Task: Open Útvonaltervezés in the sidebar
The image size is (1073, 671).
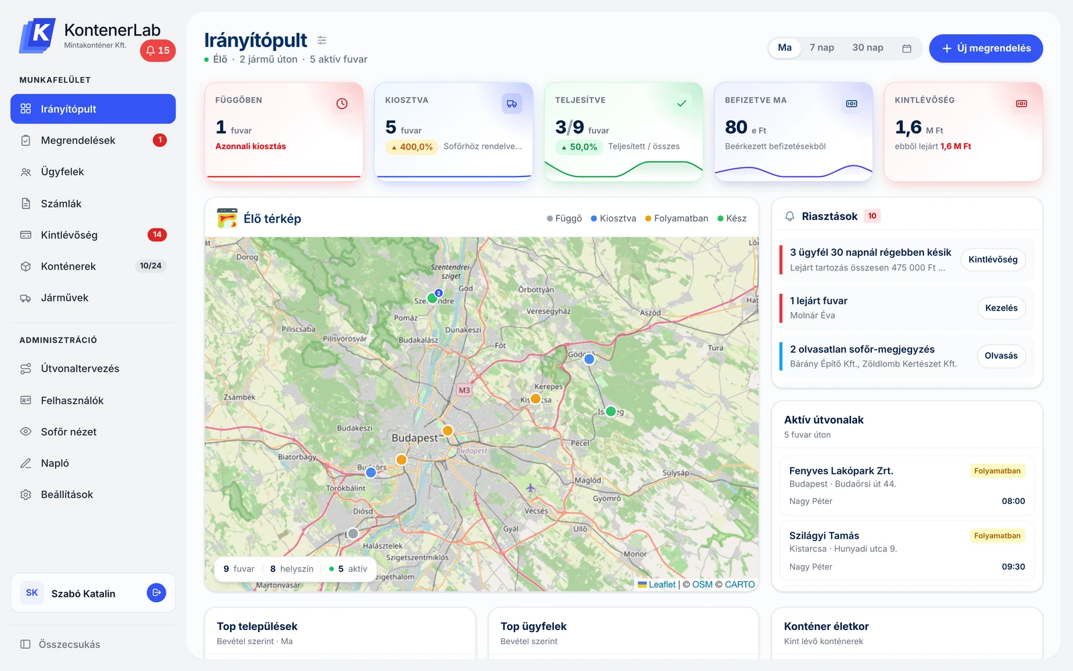Action: coord(93,368)
